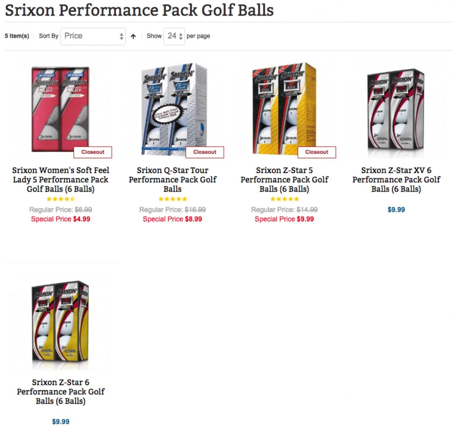
Task: Click Srixon Z-Star XV 6 title link
Action: pyautogui.click(x=396, y=179)
